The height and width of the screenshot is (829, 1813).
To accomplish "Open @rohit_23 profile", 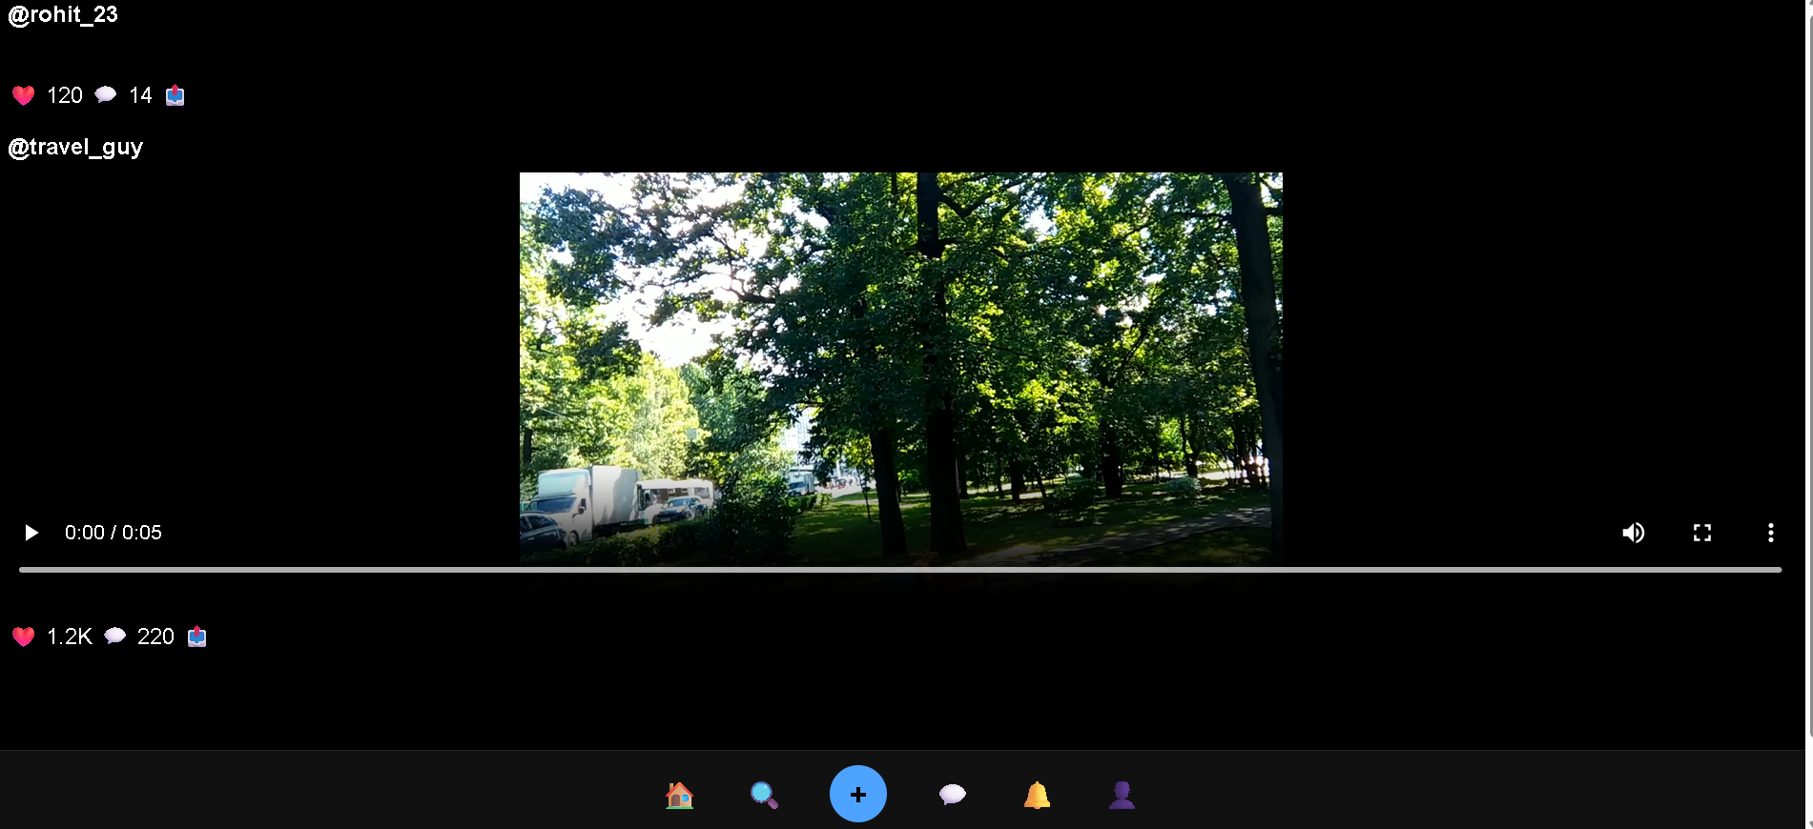I will [63, 14].
